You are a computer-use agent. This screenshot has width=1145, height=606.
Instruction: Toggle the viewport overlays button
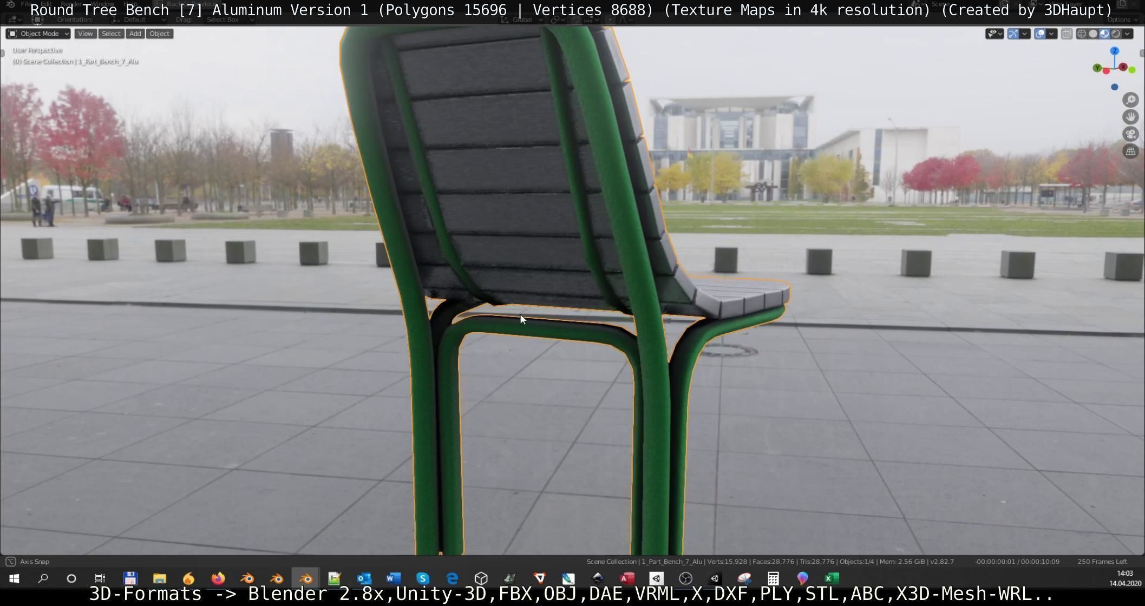coord(1040,34)
